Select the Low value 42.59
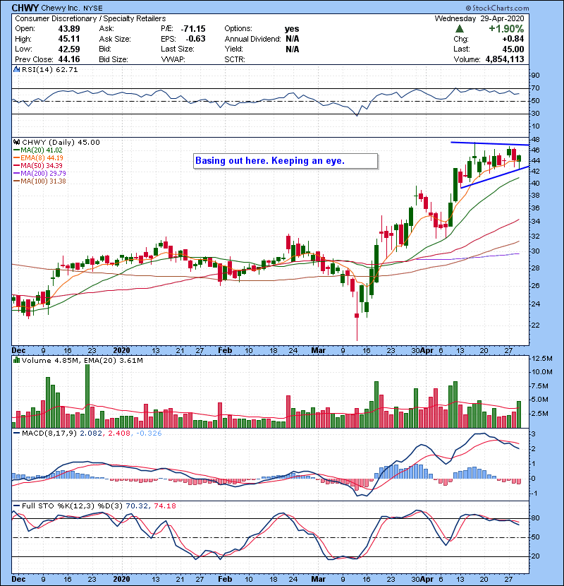564x586 pixels. (69, 49)
